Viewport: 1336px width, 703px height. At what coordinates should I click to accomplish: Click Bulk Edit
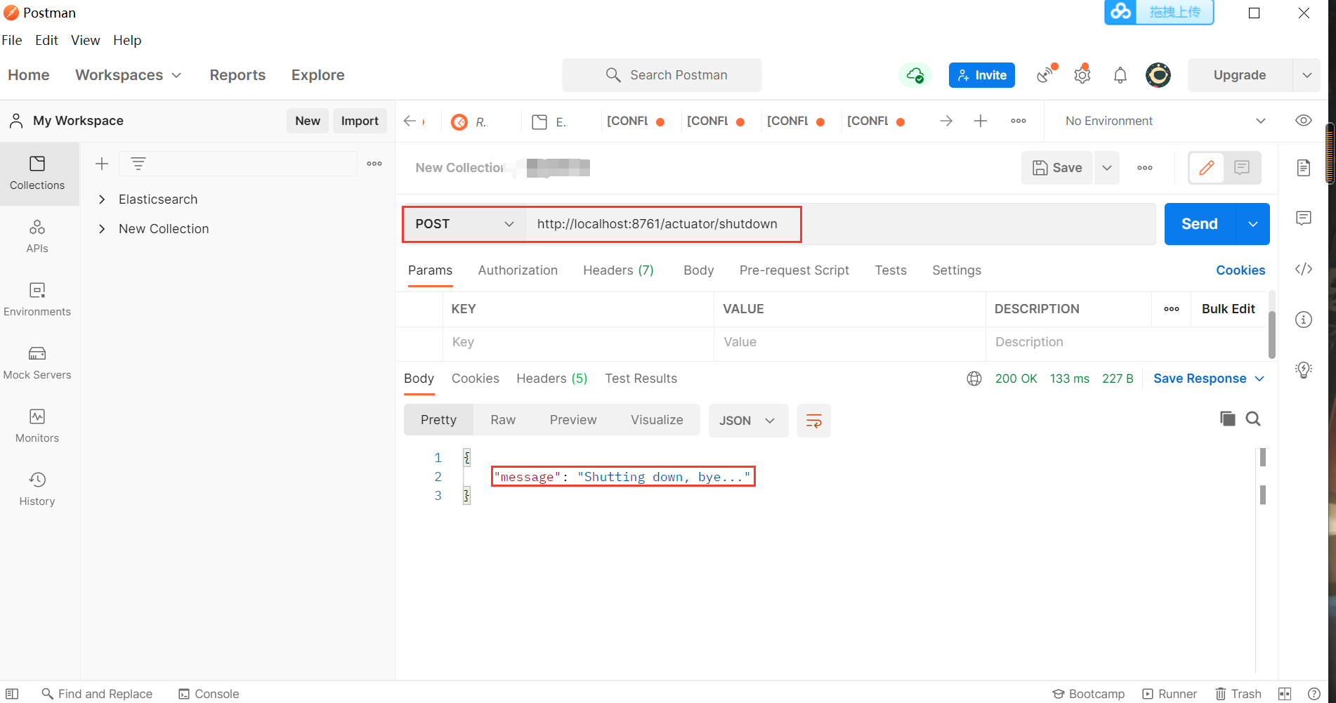(x=1228, y=309)
